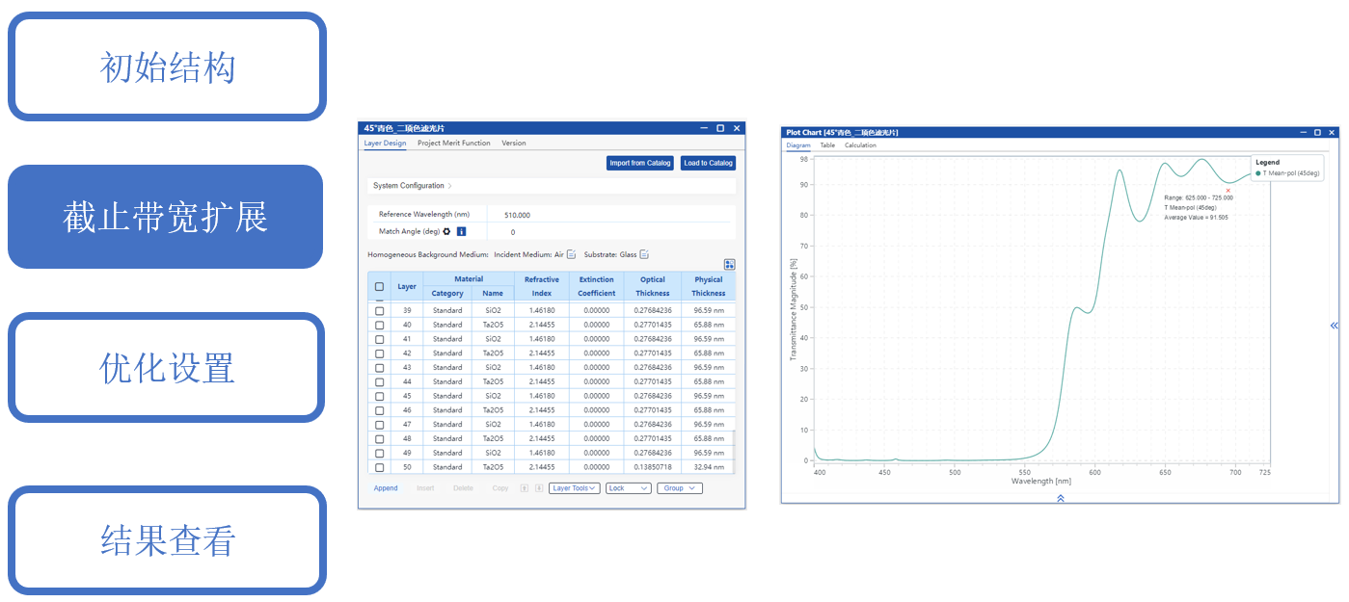
Task: Open the Lock dropdown
Action: point(628,488)
